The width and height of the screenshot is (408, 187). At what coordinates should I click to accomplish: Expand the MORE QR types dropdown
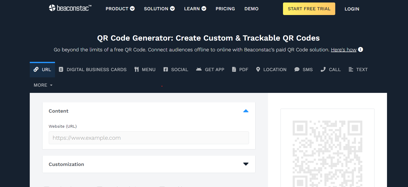click(x=43, y=85)
